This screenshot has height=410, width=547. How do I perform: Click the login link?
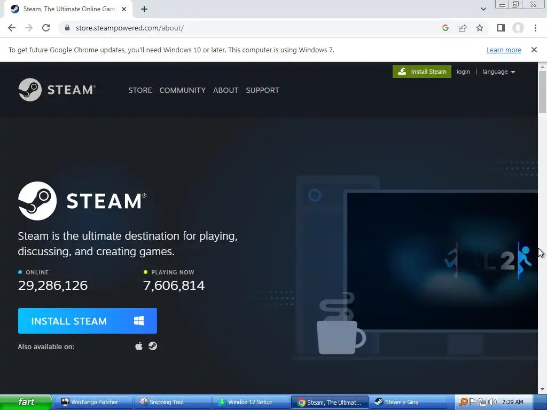(463, 72)
